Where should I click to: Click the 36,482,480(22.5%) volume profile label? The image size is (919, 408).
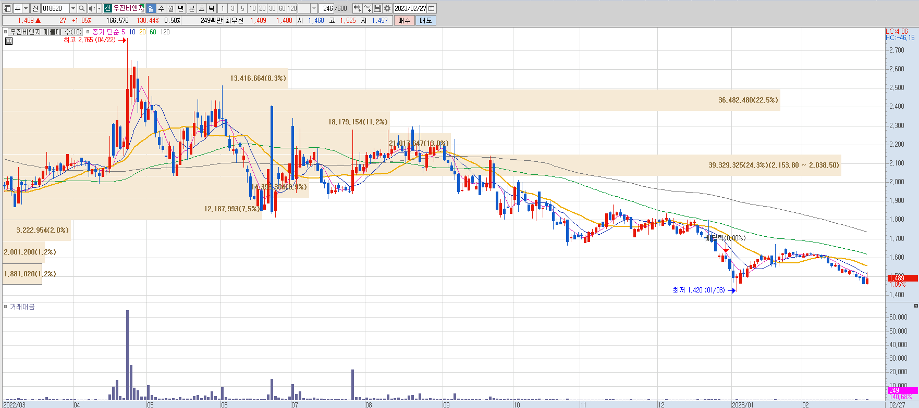(748, 100)
